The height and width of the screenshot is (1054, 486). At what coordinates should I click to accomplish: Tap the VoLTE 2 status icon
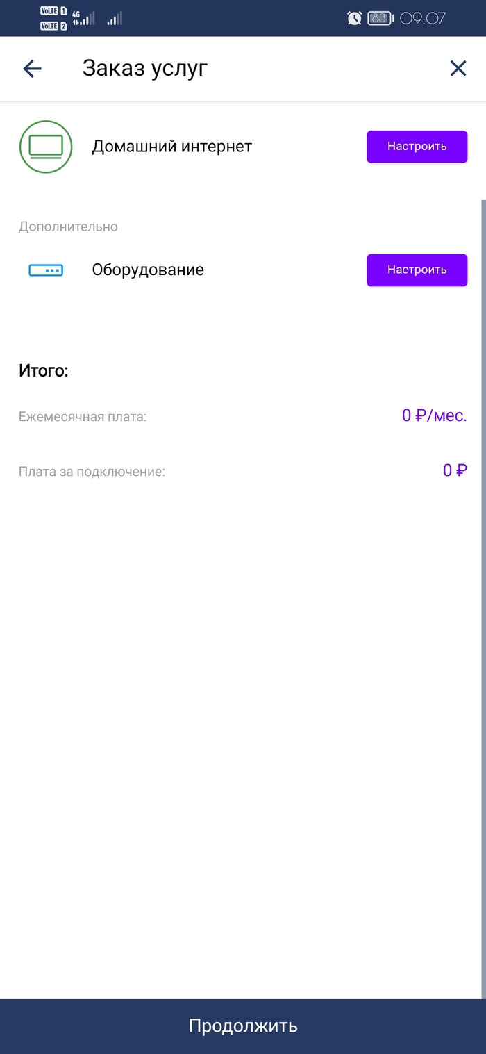click(x=54, y=26)
